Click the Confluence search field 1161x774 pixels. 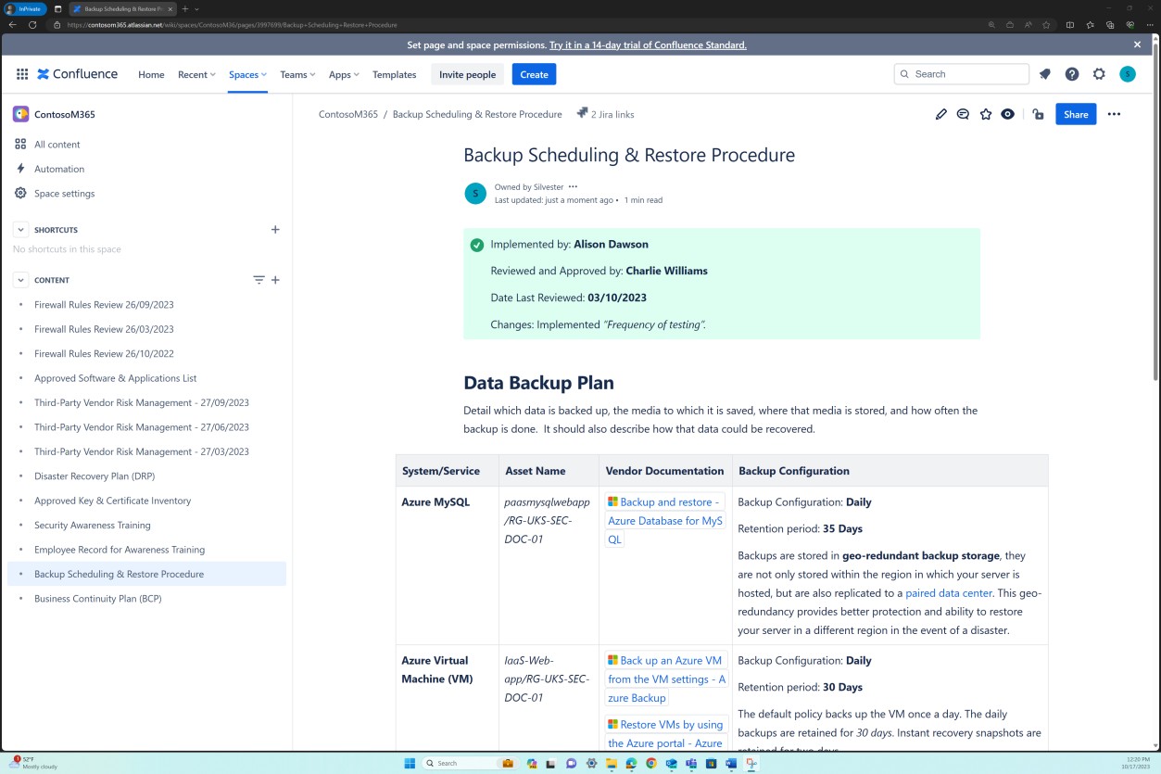coord(961,74)
